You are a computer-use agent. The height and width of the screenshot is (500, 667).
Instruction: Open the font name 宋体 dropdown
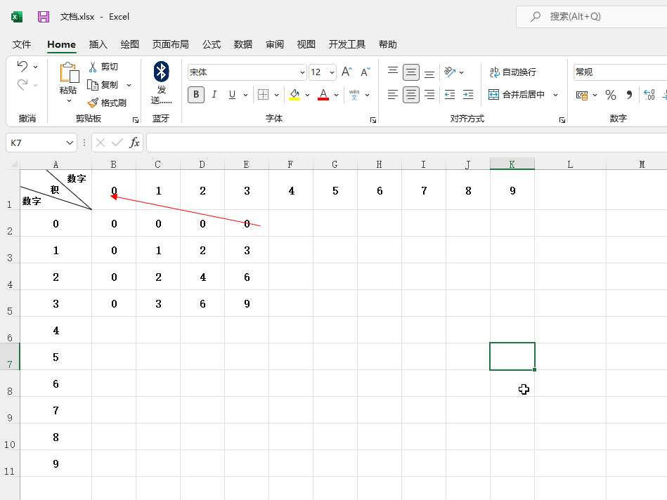click(x=302, y=72)
